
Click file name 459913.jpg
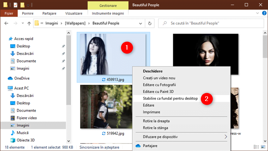click(x=115, y=79)
